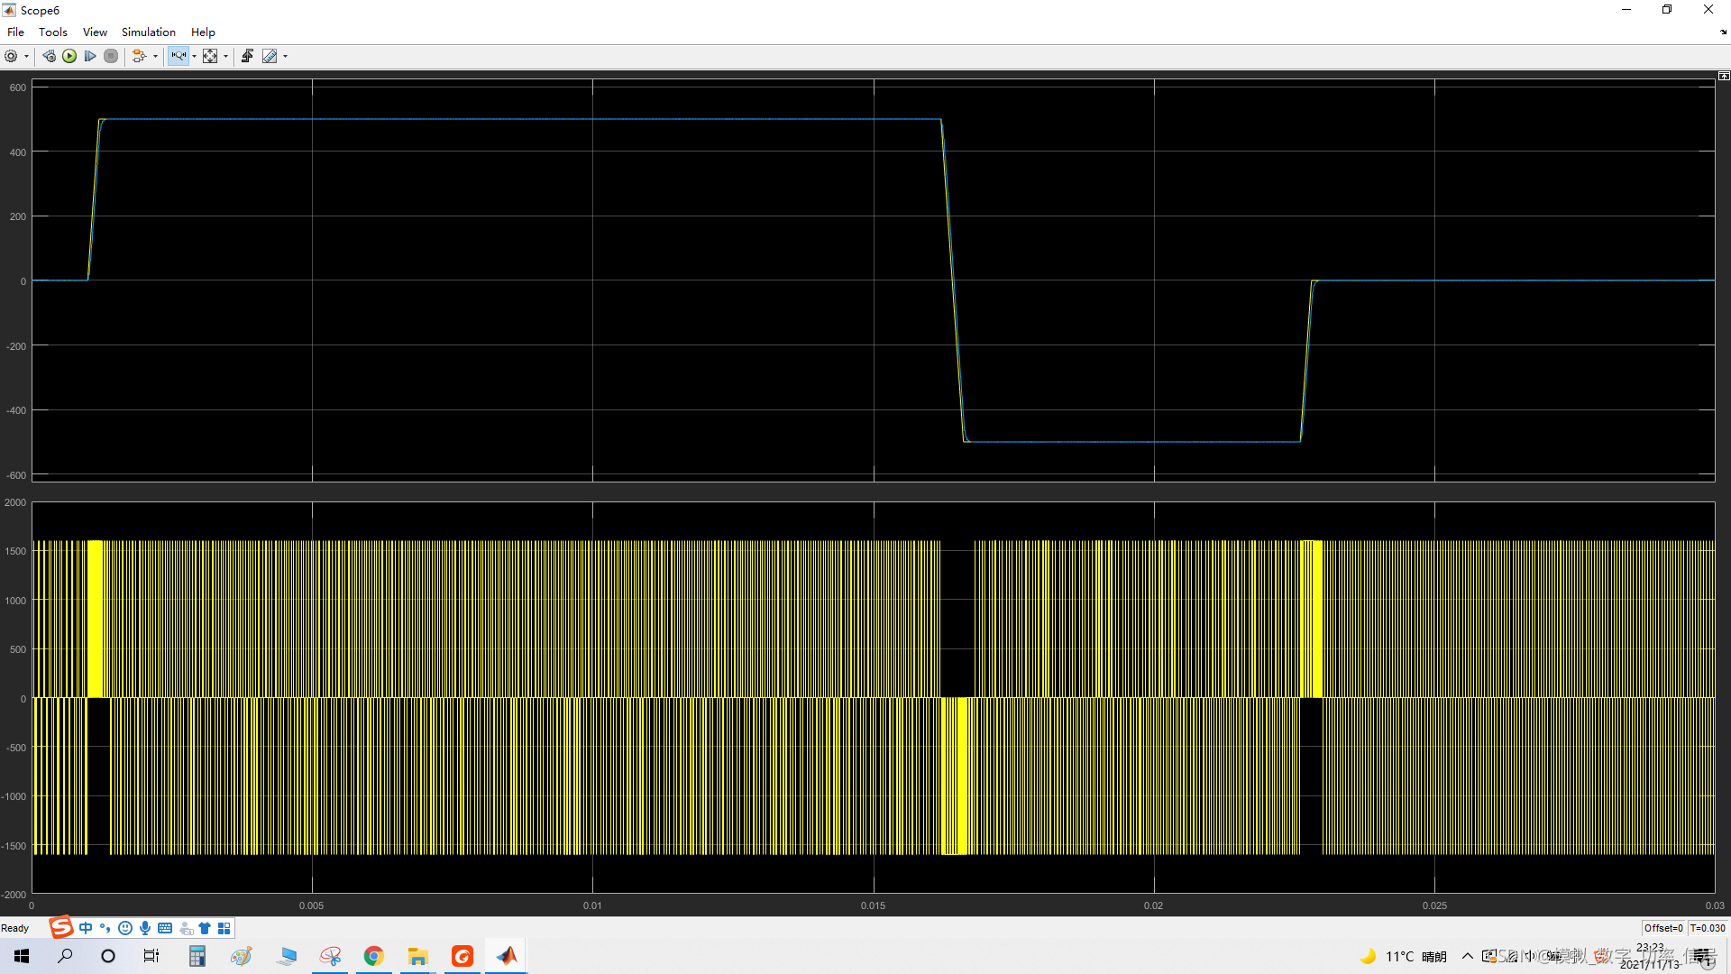Click the Run simulation play button
The image size is (1731, 974).
coord(69,56)
